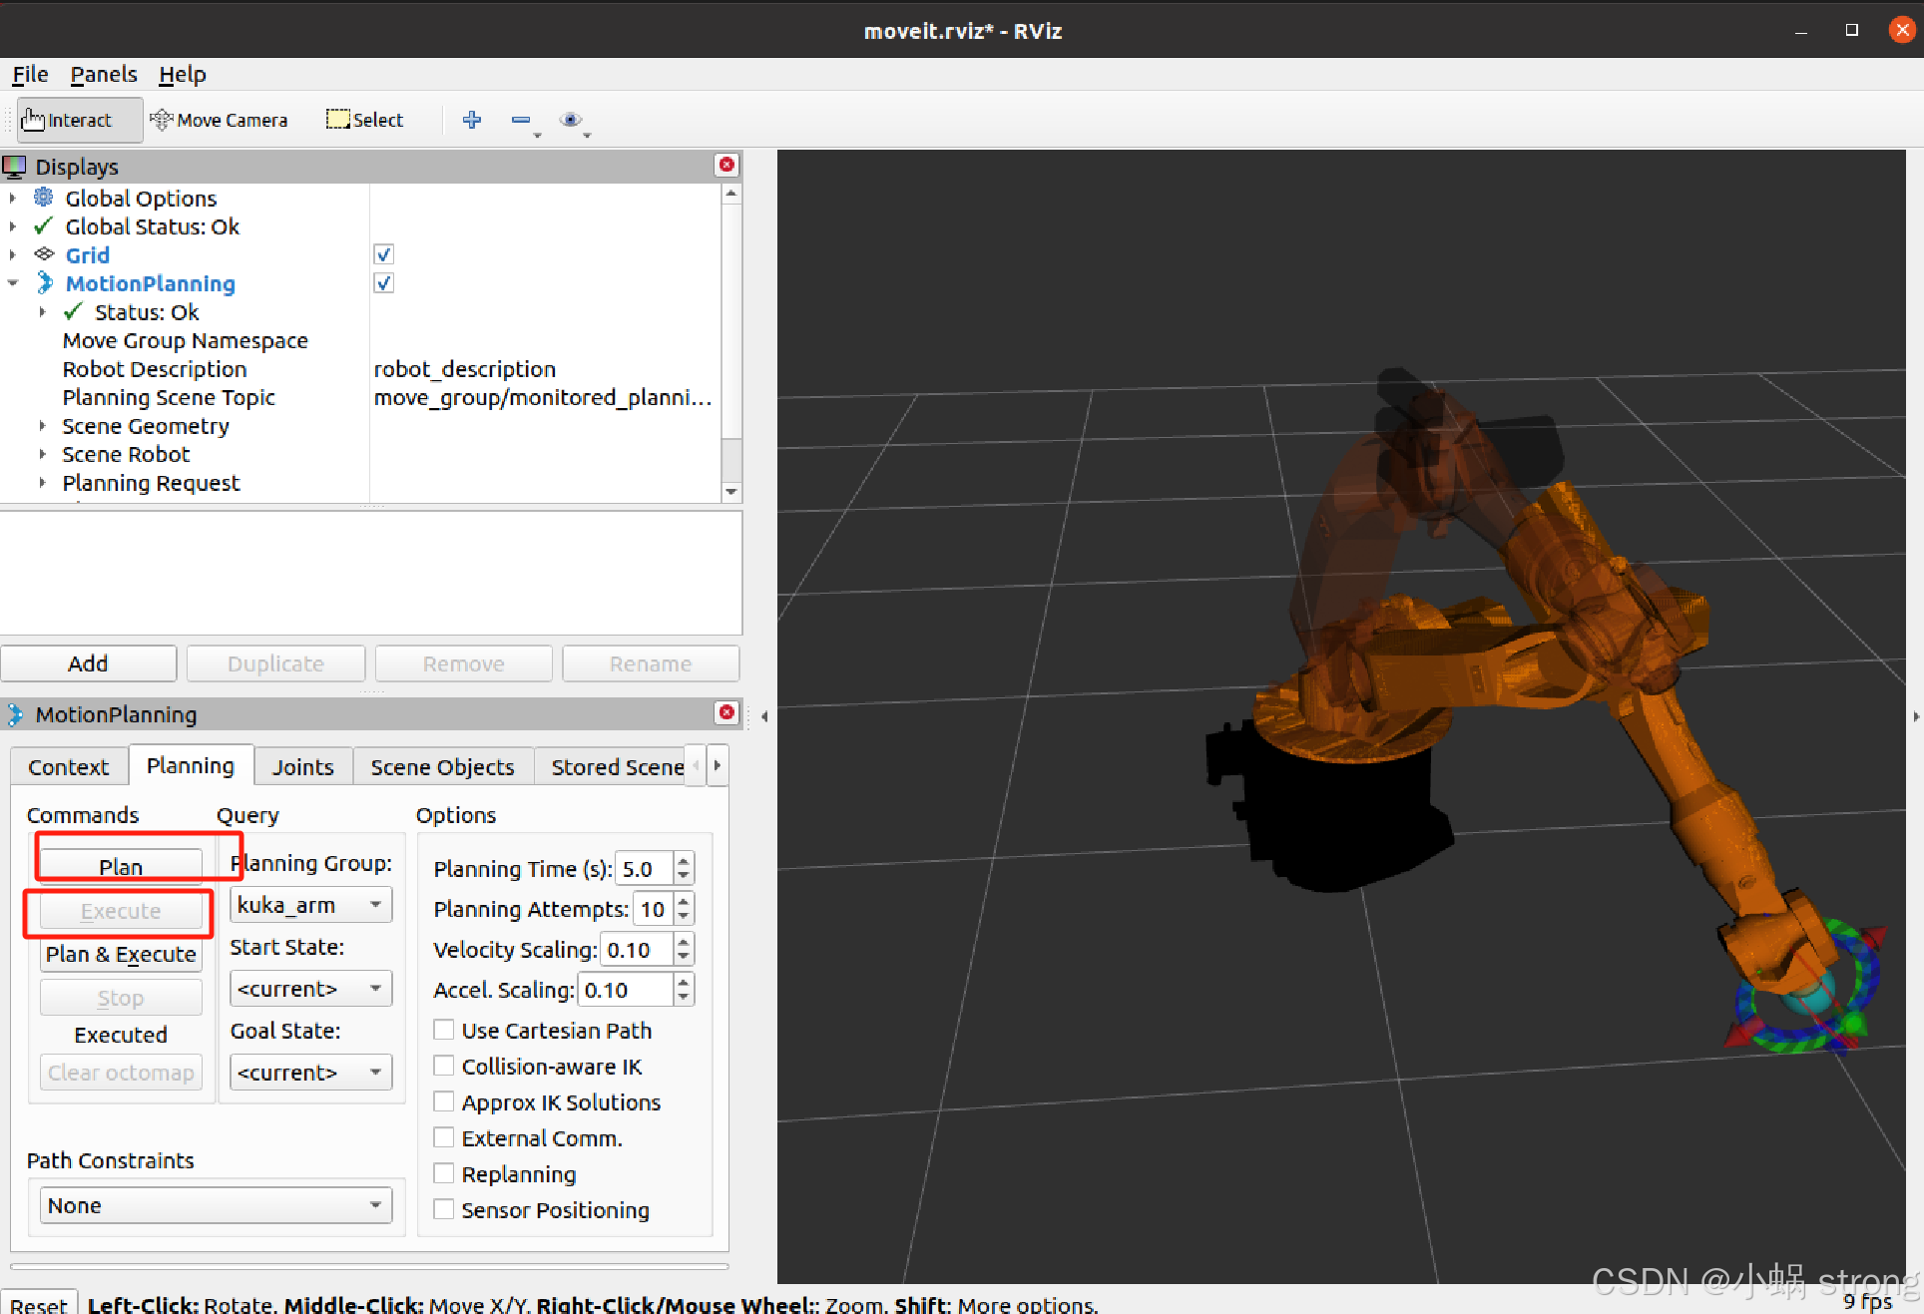
Task: Open the Panels menu
Action: (103, 74)
